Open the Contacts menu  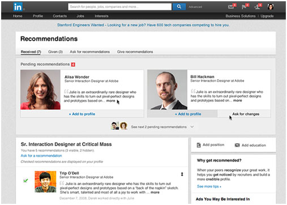coord(59,16)
